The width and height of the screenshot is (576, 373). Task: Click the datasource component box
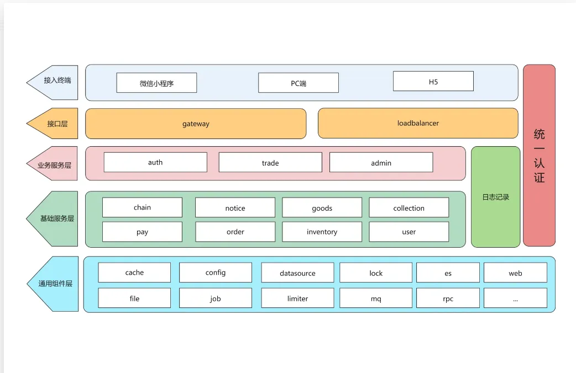pos(297,273)
